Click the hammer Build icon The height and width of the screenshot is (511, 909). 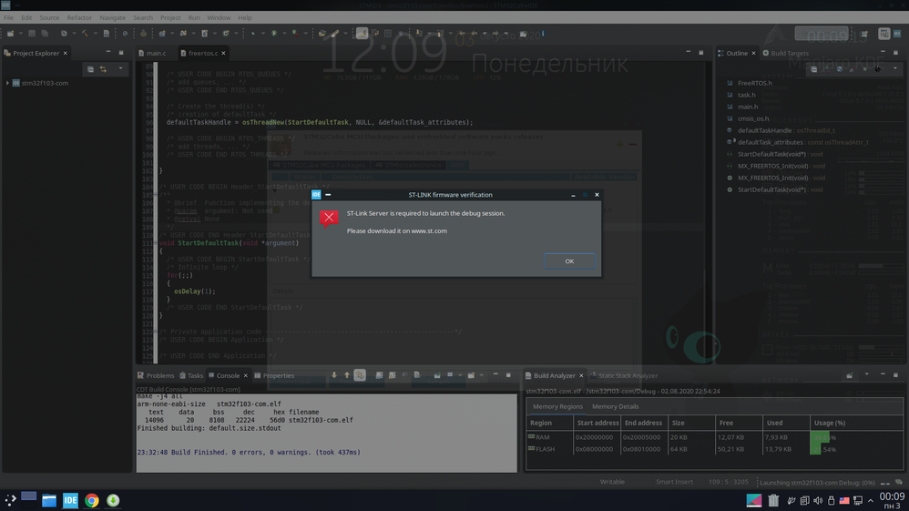click(x=86, y=34)
